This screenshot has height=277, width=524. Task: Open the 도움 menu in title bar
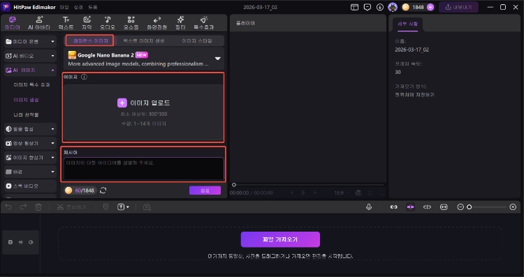[x=92, y=7]
